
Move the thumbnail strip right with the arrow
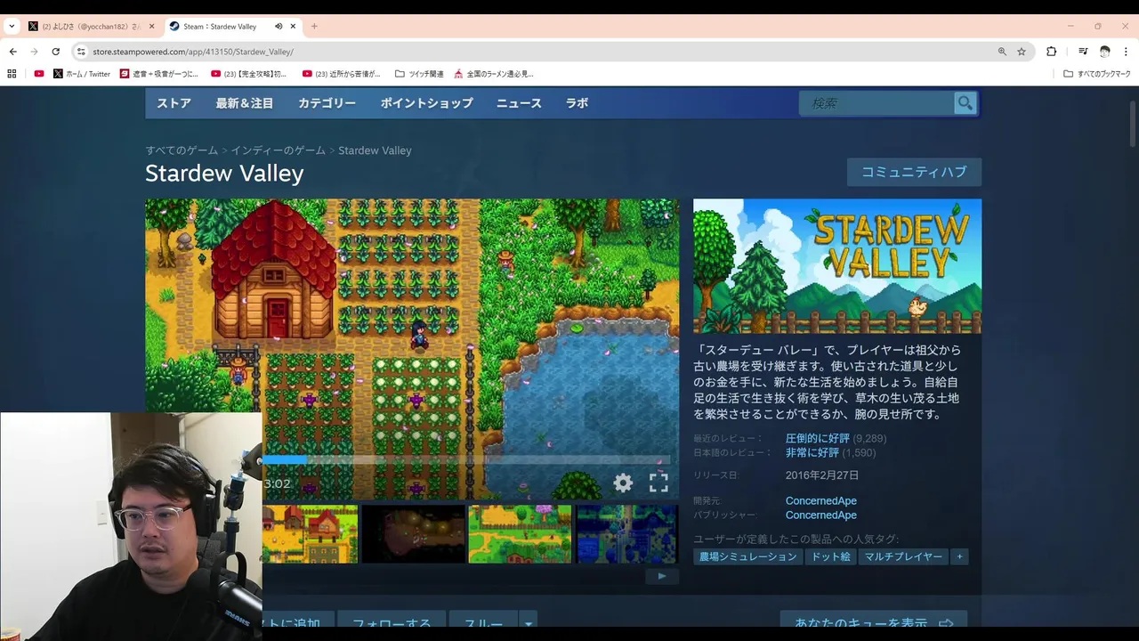[661, 576]
